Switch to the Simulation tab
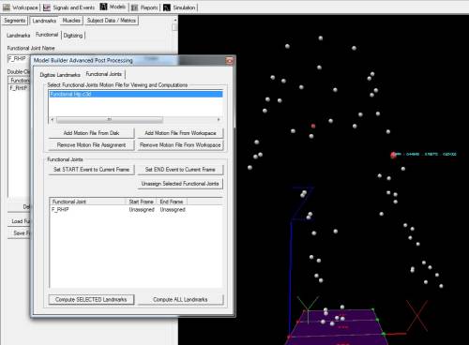Screen dimensions: 469x345 click(x=180, y=7)
